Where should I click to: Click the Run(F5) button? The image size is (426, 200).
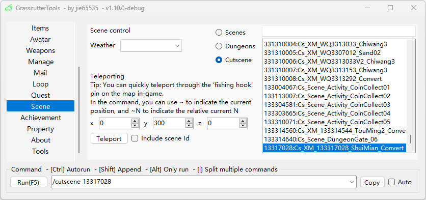click(28, 182)
